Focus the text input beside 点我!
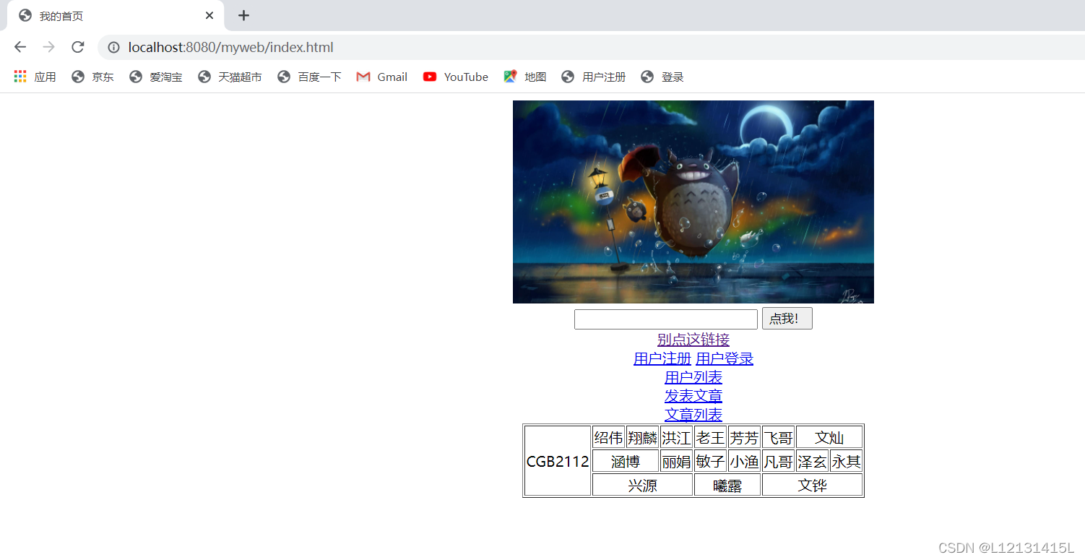 [666, 319]
